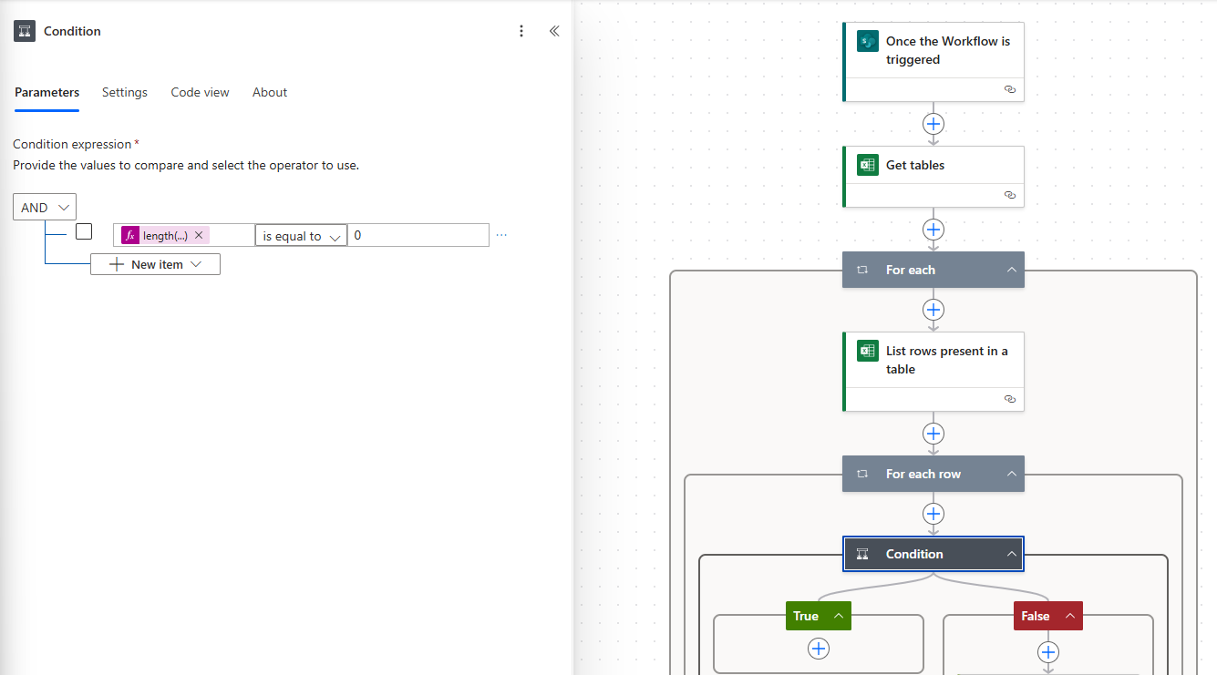Image resolution: width=1217 pixels, height=675 pixels.
Task: Click the plus button below the trigger step
Action: pos(933,124)
